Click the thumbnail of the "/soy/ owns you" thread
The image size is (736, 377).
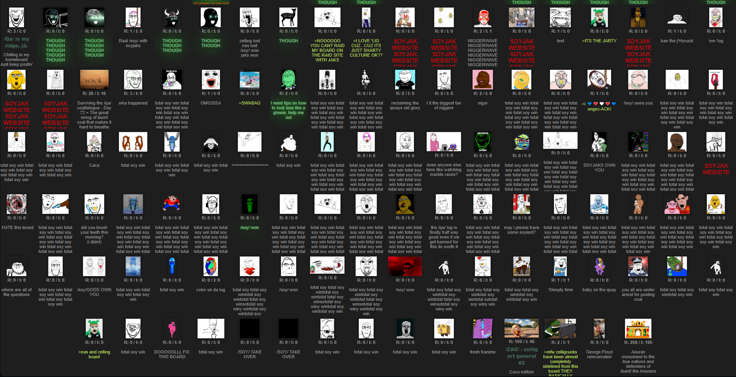pyautogui.click(x=638, y=80)
